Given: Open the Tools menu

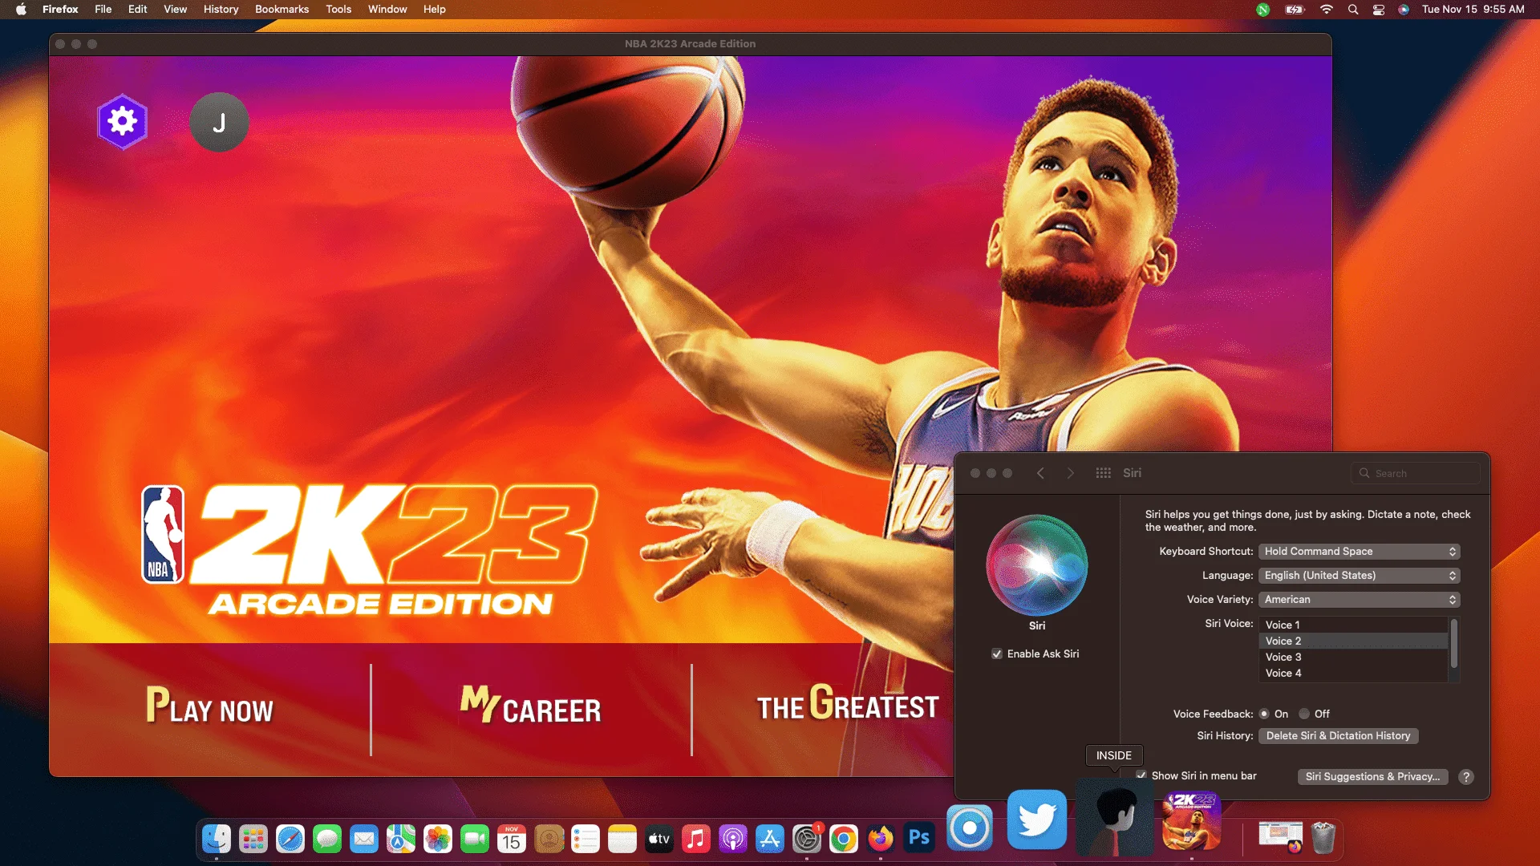Looking at the screenshot, I should pos(338,10).
